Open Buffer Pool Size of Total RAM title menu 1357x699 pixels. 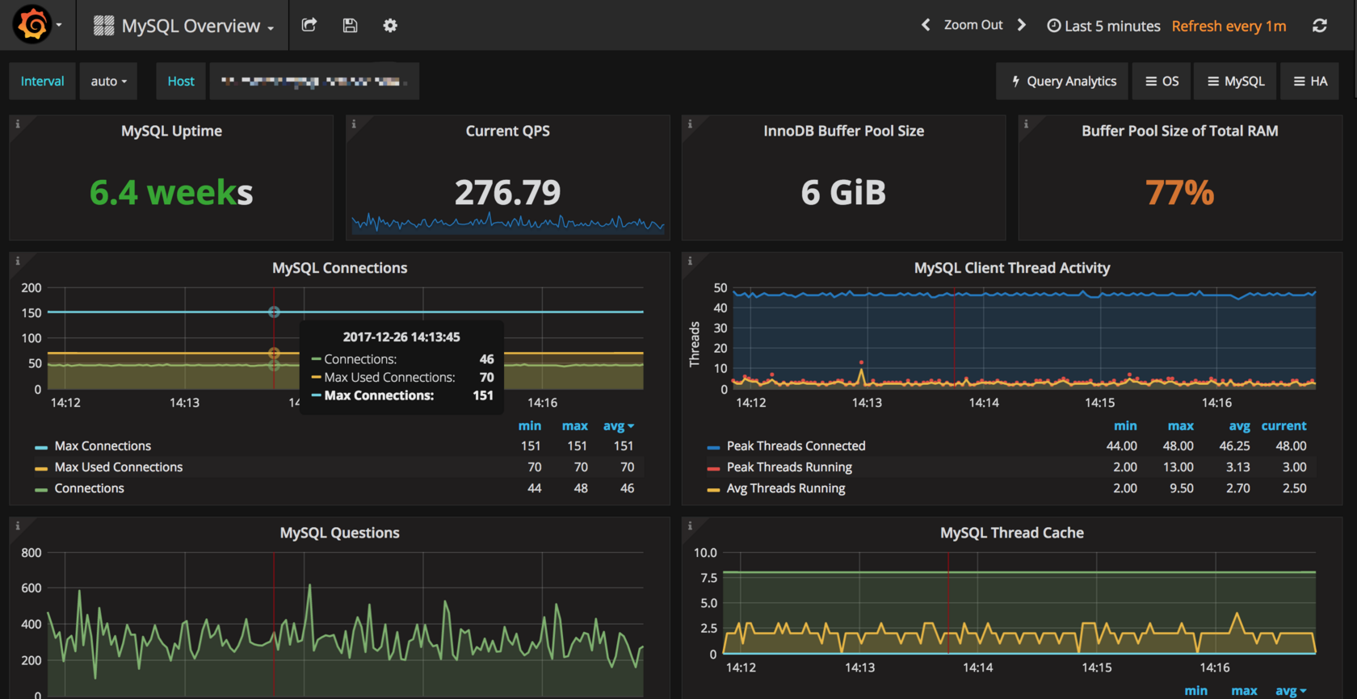click(1180, 131)
